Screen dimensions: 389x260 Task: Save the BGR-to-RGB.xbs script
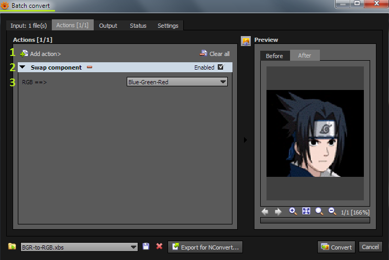pyautogui.click(x=146, y=246)
